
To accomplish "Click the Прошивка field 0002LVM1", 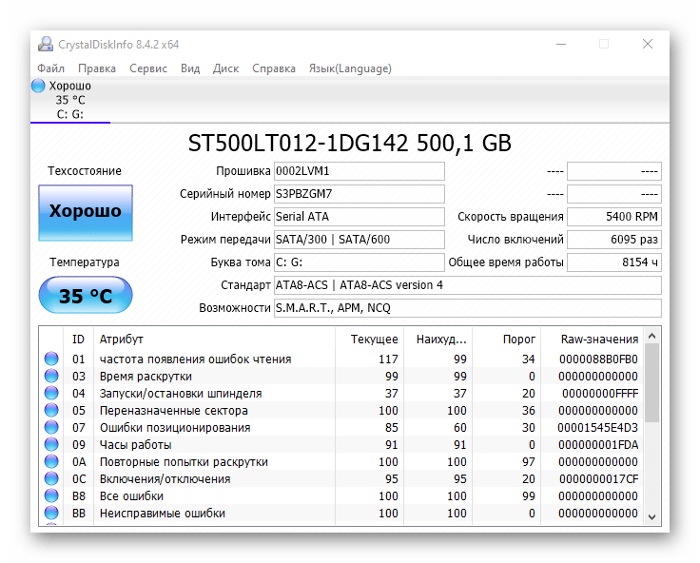I will (x=359, y=171).
